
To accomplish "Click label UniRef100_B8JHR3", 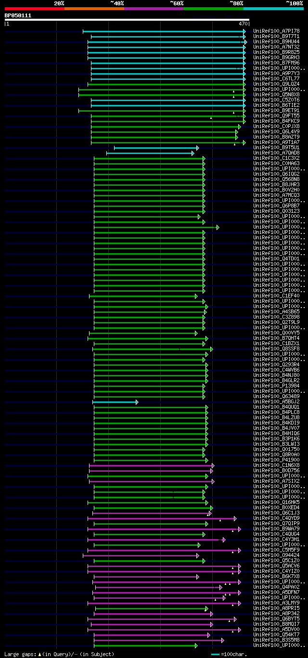I will [x=276, y=184].
